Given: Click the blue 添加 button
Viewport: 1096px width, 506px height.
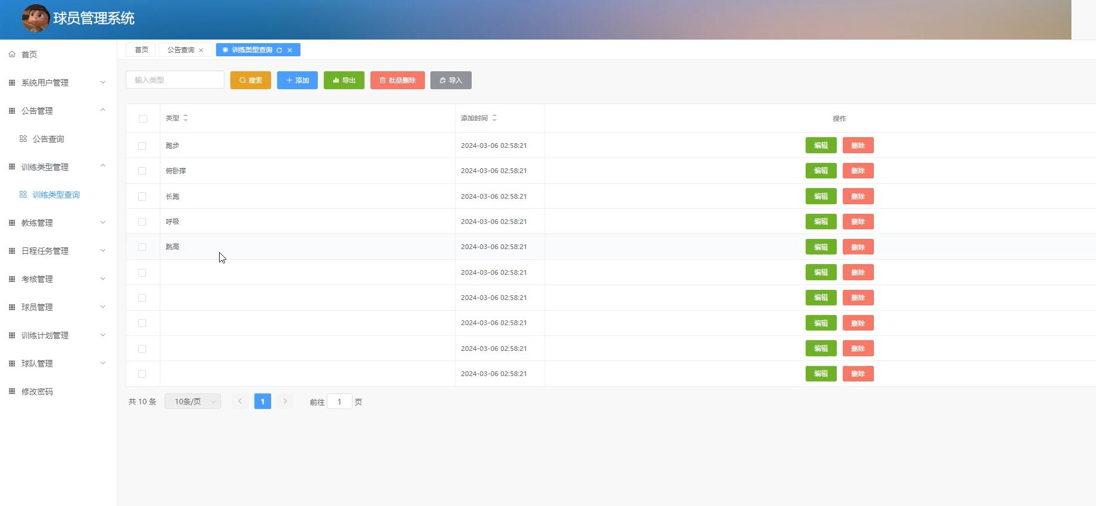Looking at the screenshot, I should pyautogui.click(x=297, y=80).
